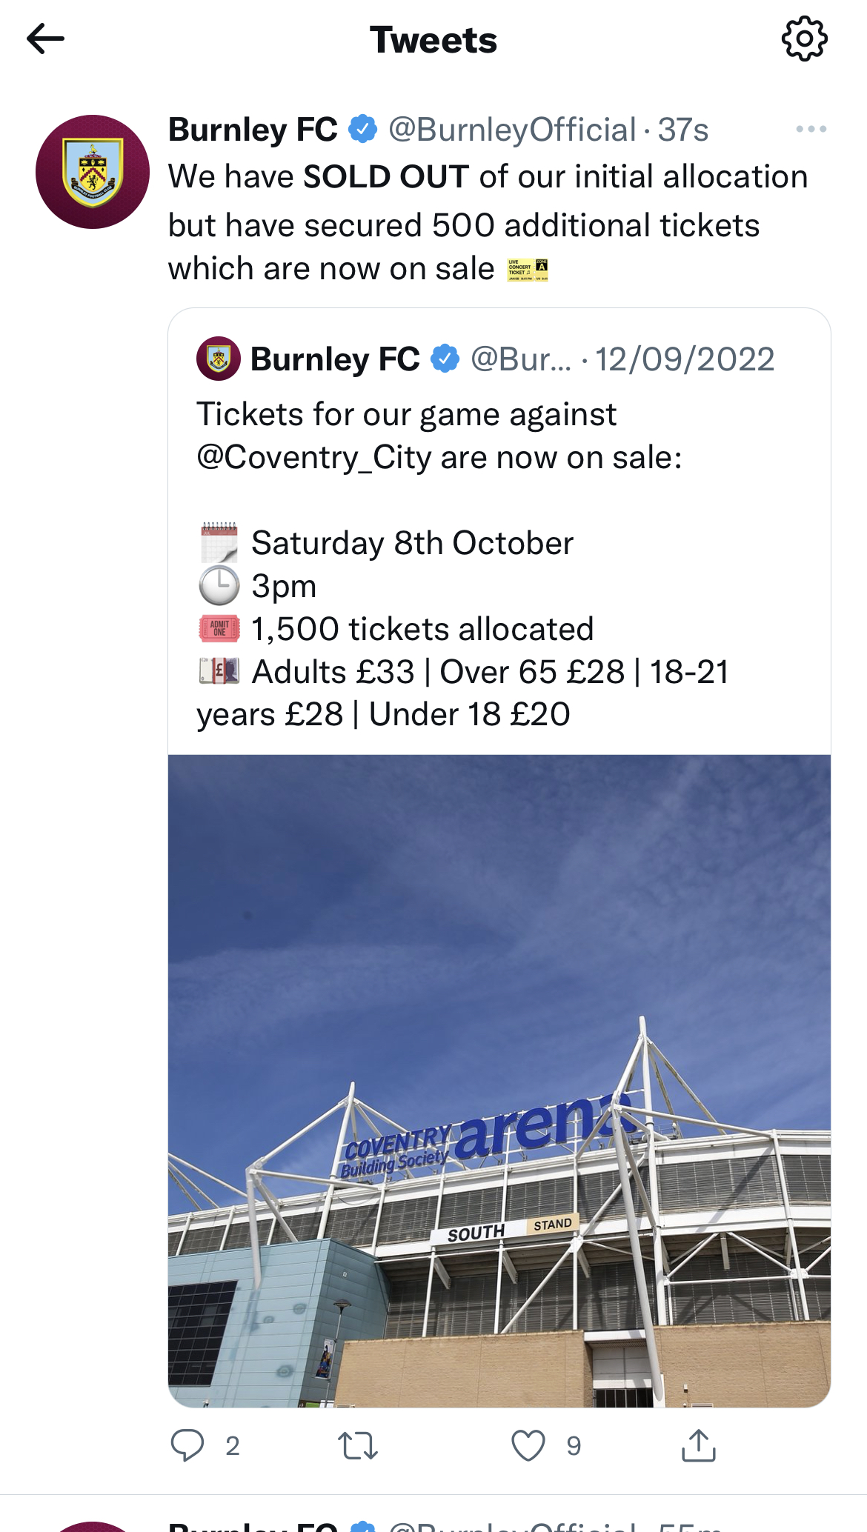Open the three-dot tweet options menu

click(811, 130)
